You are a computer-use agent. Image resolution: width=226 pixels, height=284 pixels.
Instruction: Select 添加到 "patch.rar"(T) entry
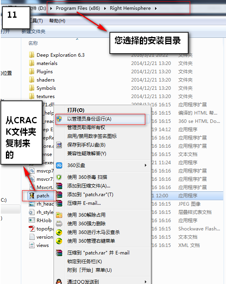(90, 195)
